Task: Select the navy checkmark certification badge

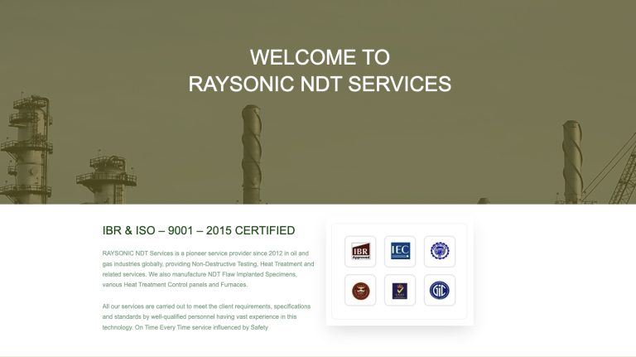Action: coord(400,290)
